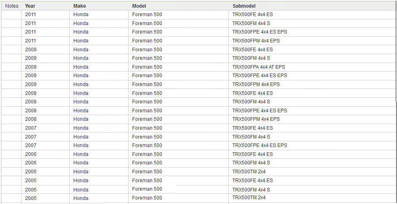The image size is (397, 204).
Task: Click the Make column header
Action: (79, 6)
